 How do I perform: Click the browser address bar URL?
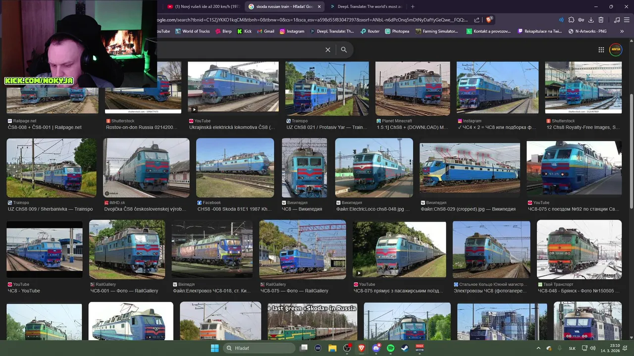pyautogui.click(x=312, y=20)
